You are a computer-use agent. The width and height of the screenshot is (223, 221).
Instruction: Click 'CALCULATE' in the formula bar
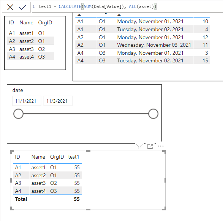pyautogui.click(x=70, y=6)
